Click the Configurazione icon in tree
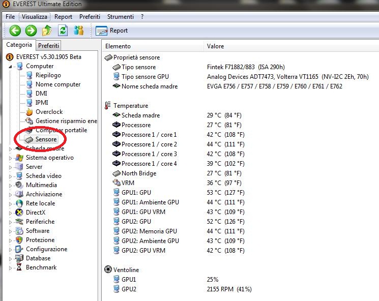379x301 pixels. pos(19,249)
